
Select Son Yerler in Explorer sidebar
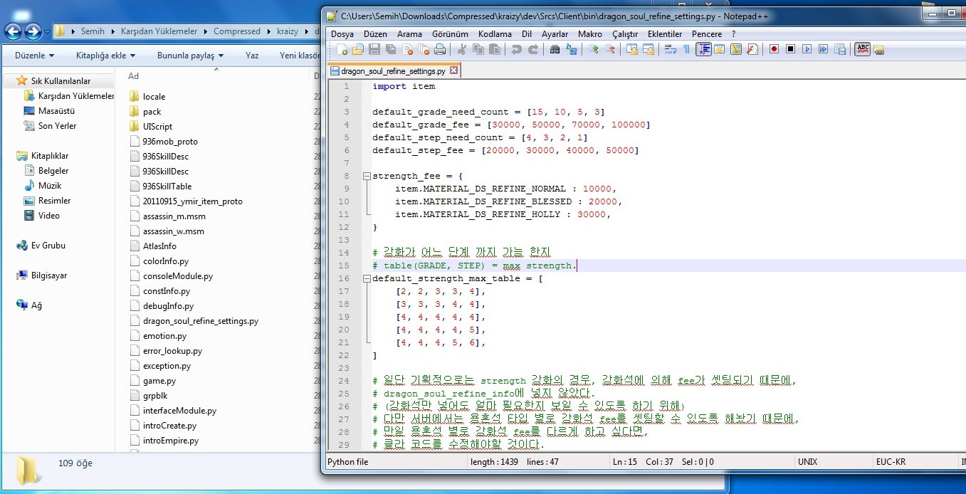(57, 126)
